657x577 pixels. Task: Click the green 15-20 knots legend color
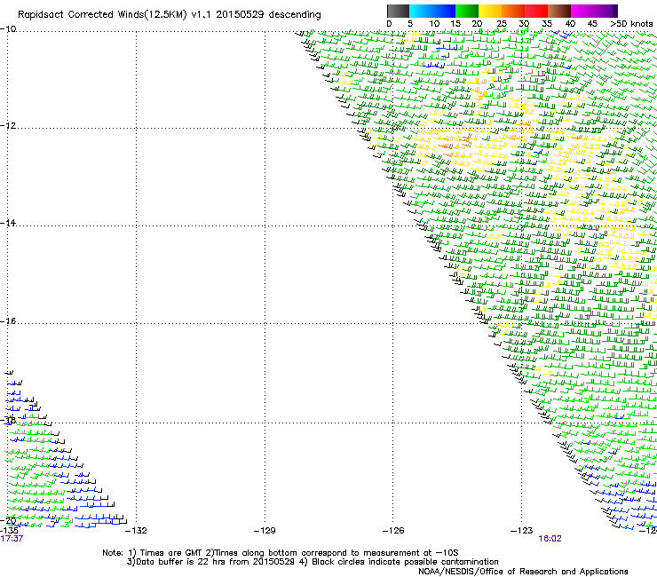point(467,11)
